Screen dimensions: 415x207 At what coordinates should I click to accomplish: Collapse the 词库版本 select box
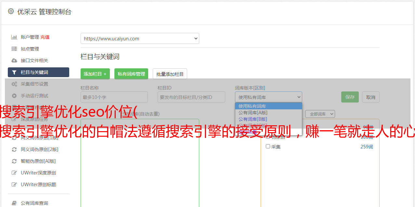268,97
